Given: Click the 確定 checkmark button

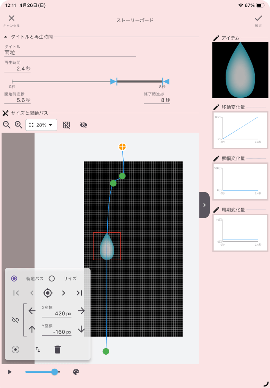Looking at the screenshot, I should (258, 20).
